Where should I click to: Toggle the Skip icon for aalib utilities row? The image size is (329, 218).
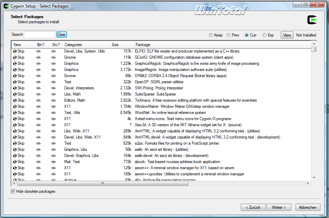[15, 150]
